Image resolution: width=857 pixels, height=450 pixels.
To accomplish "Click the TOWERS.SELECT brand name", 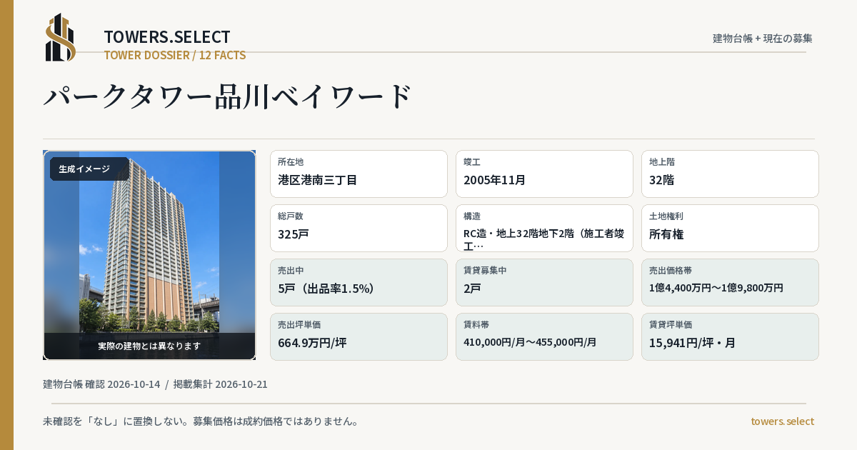I will click(167, 37).
